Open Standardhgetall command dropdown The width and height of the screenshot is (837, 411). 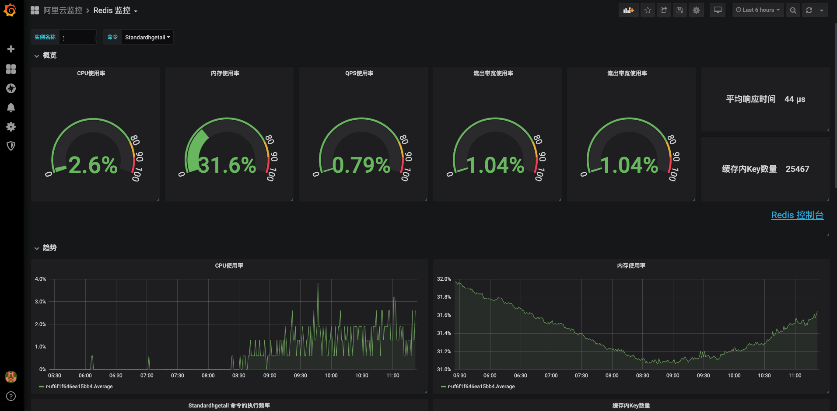click(147, 37)
